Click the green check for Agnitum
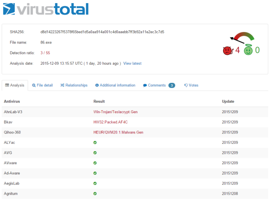 point(95,194)
